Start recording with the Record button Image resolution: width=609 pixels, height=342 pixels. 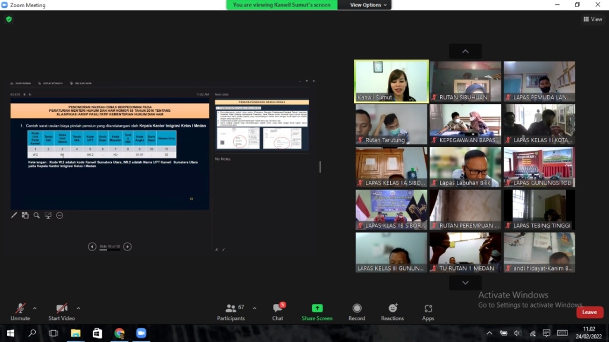tap(357, 312)
